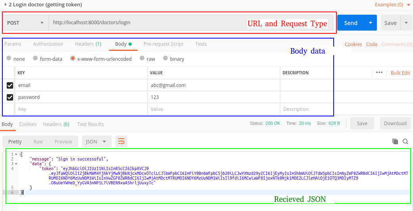Click the "token" key in response

(48, 168)
